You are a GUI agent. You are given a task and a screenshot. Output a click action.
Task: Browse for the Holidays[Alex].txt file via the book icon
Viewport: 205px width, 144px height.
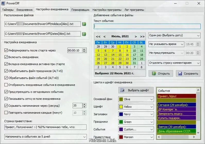[84, 24]
